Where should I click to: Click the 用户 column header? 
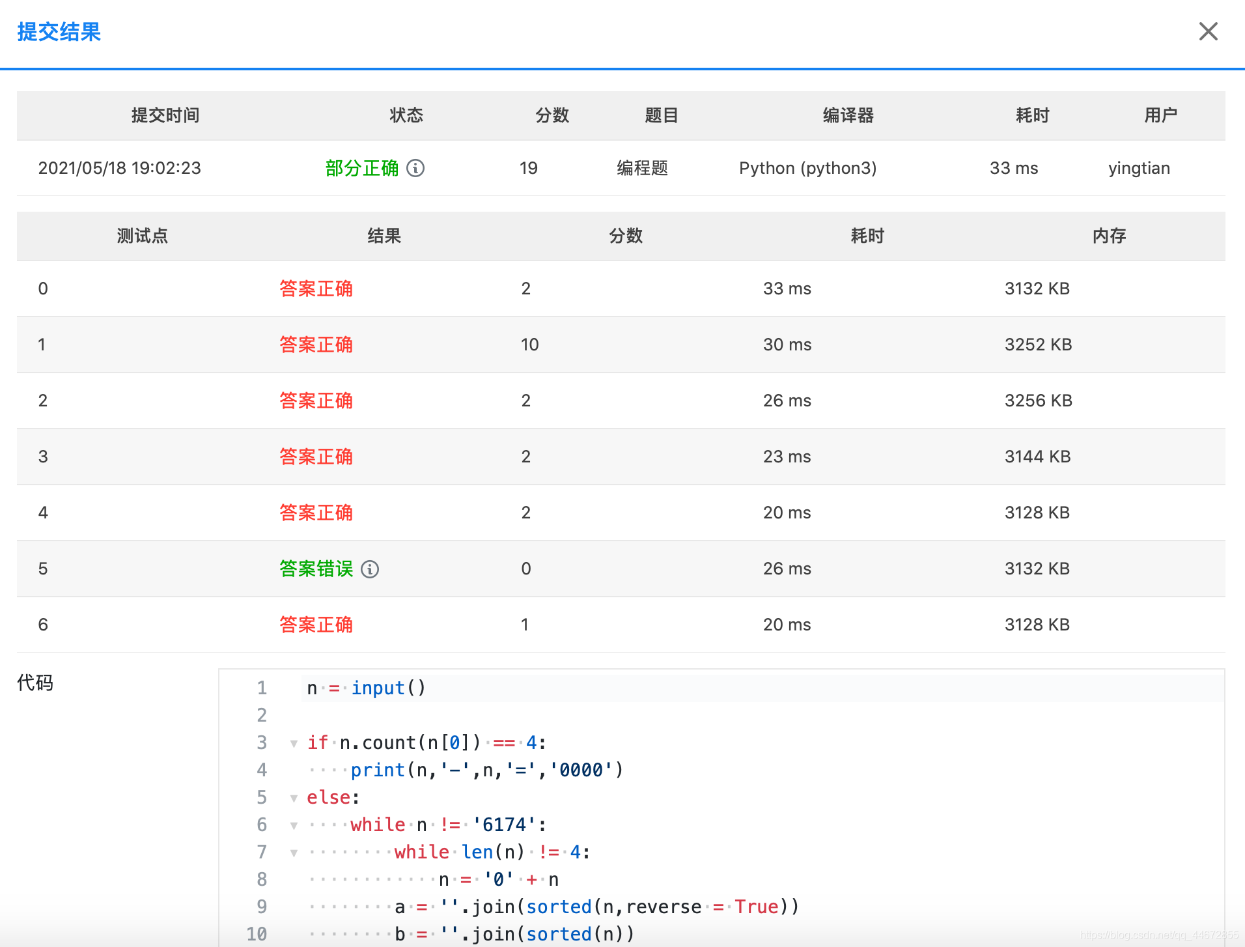[x=1160, y=115]
